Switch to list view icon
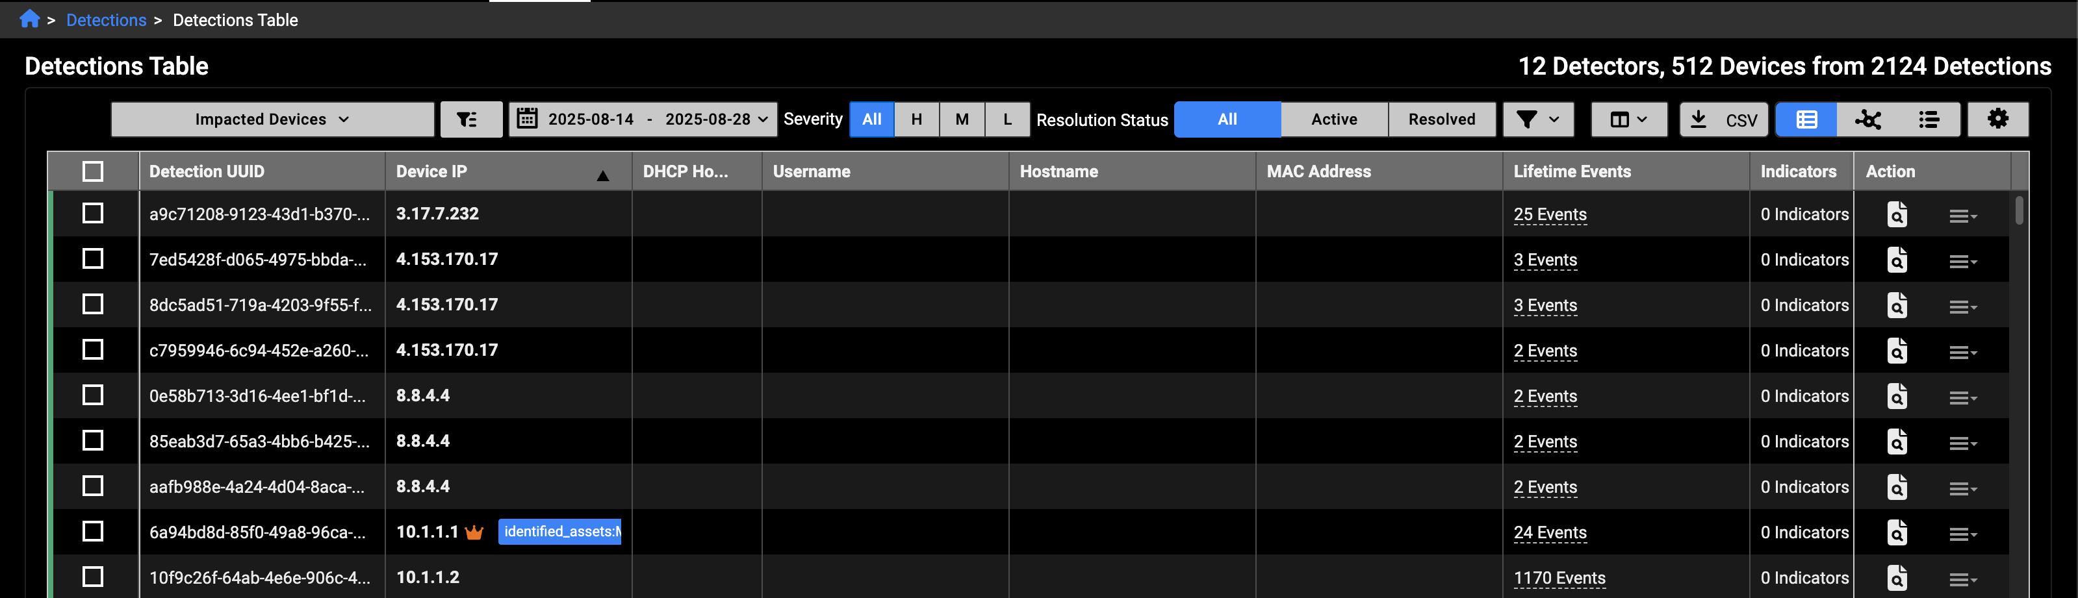The image size is (2078, 598). pos(1929,119)
